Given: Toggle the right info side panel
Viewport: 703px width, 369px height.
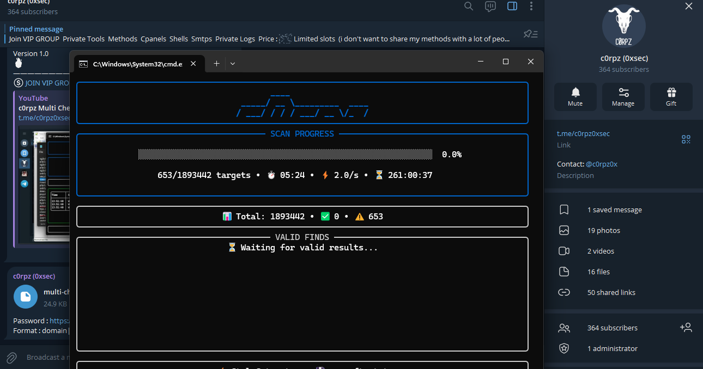Looking at the screenshot, I should 512,6.
